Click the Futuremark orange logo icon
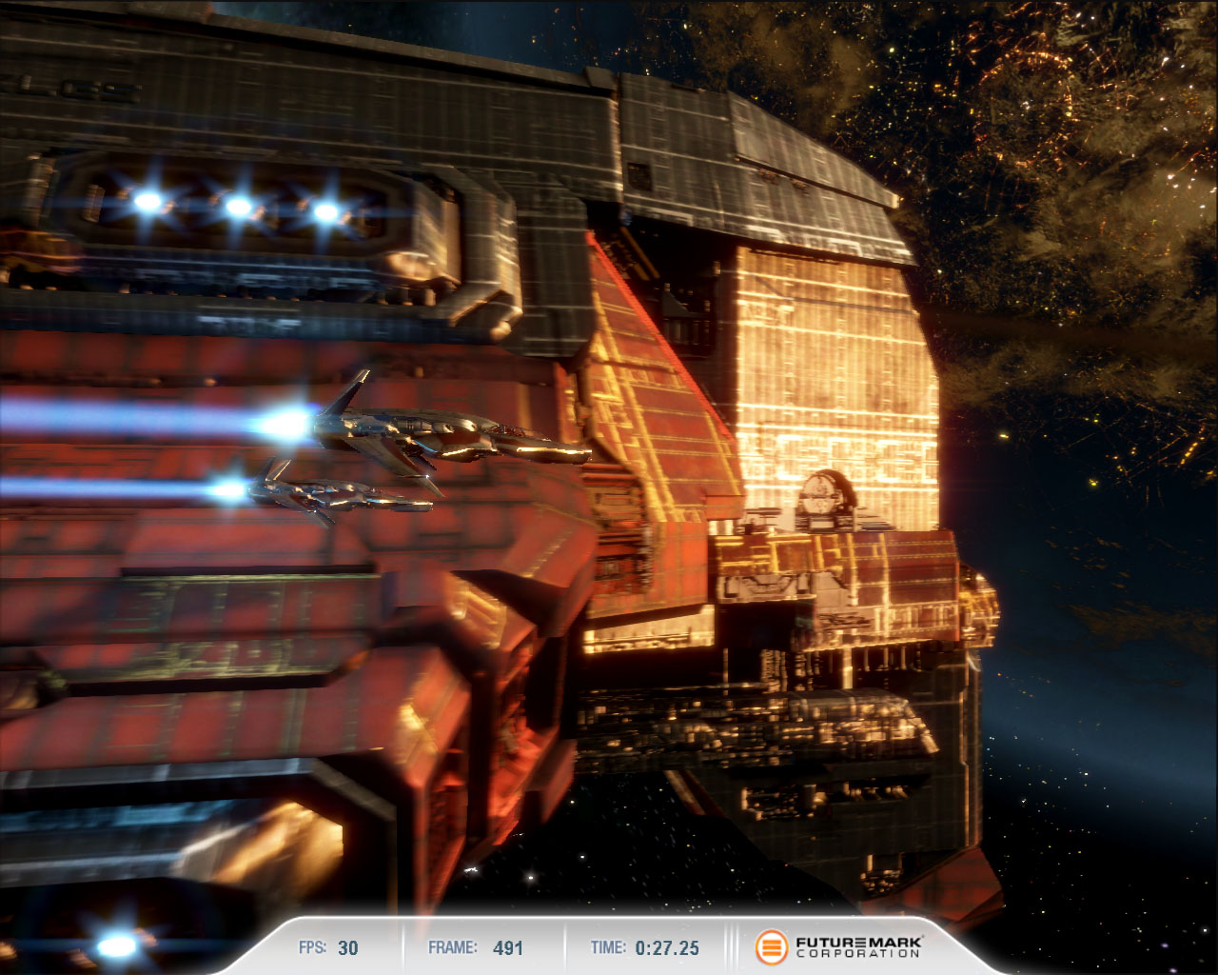This screenshot has height=975, width=1218. [772, 947]
